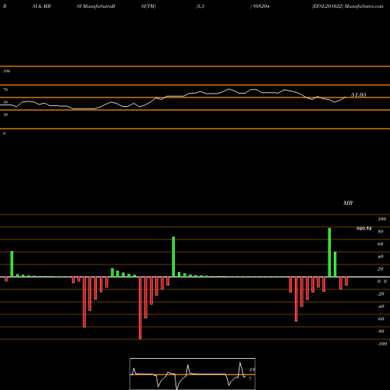Click the RSI value label 51.05
Screen dimensions: 390x390
[x=359, y=95]
